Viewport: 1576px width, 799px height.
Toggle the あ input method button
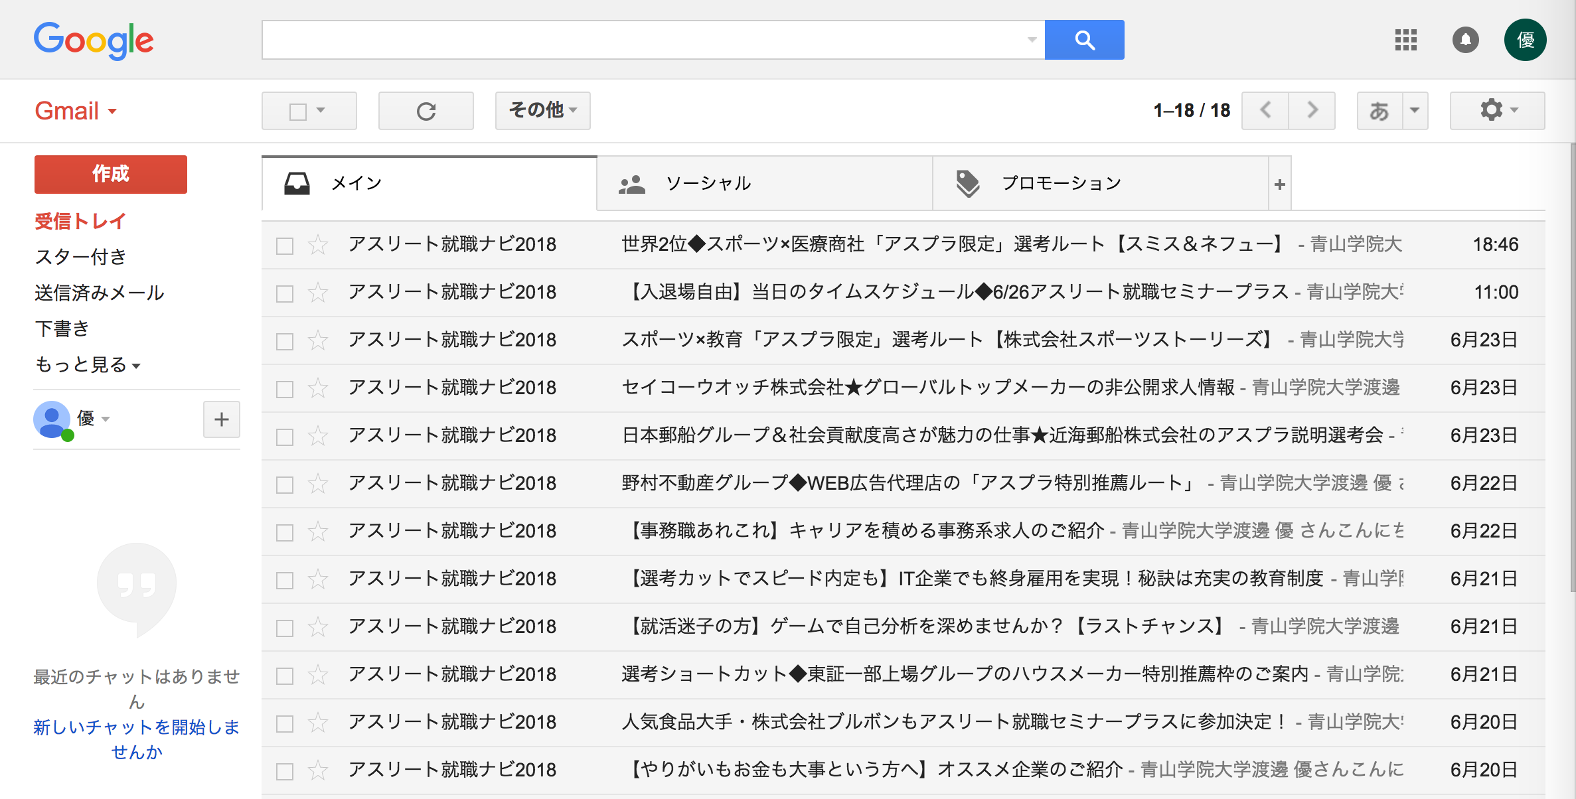1379,111
